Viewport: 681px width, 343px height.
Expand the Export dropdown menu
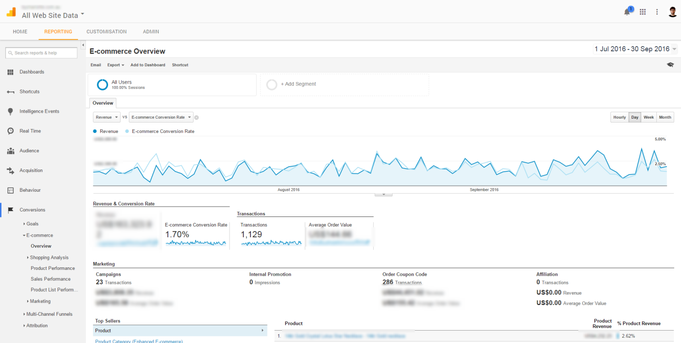tap(116, 65)
